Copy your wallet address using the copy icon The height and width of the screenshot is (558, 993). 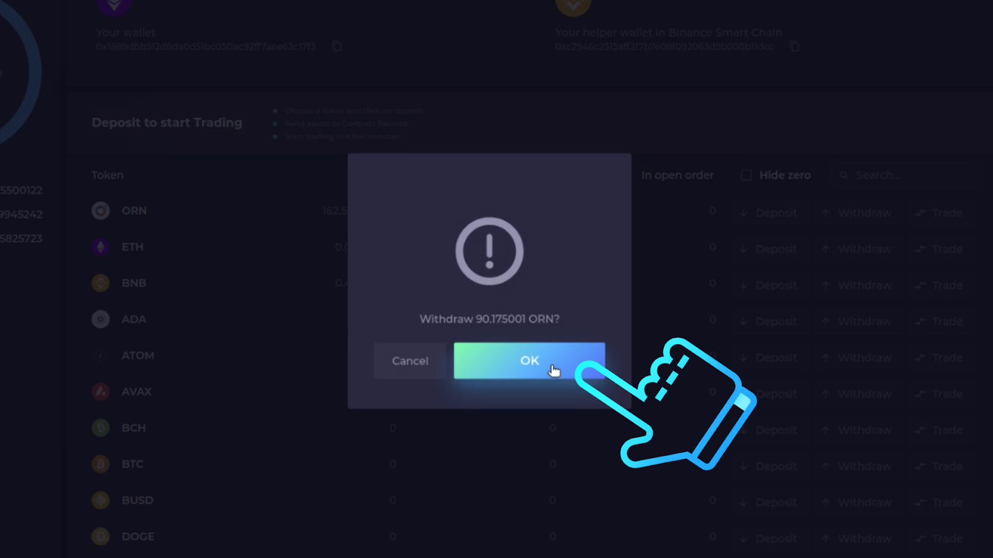[337, 46]
